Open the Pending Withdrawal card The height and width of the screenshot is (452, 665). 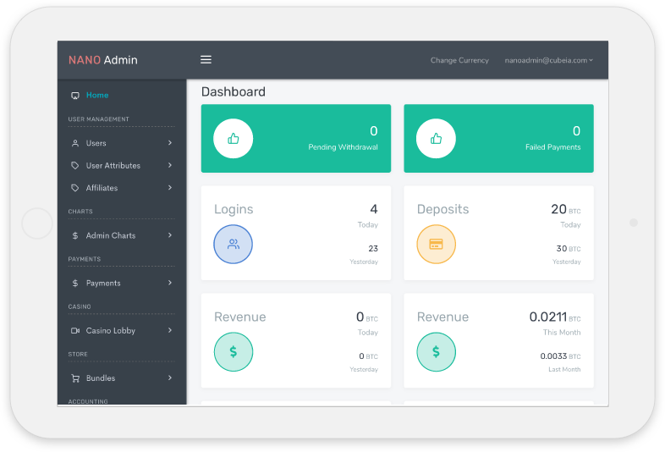(x=296, y=138)
